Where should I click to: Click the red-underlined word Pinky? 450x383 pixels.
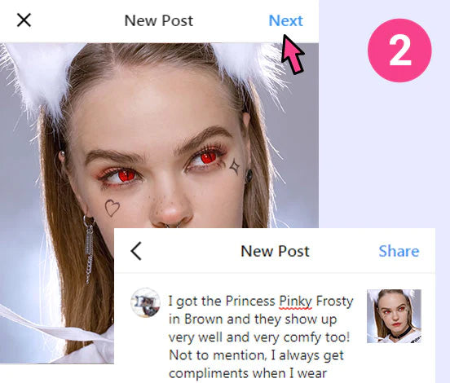coord(295,302)
